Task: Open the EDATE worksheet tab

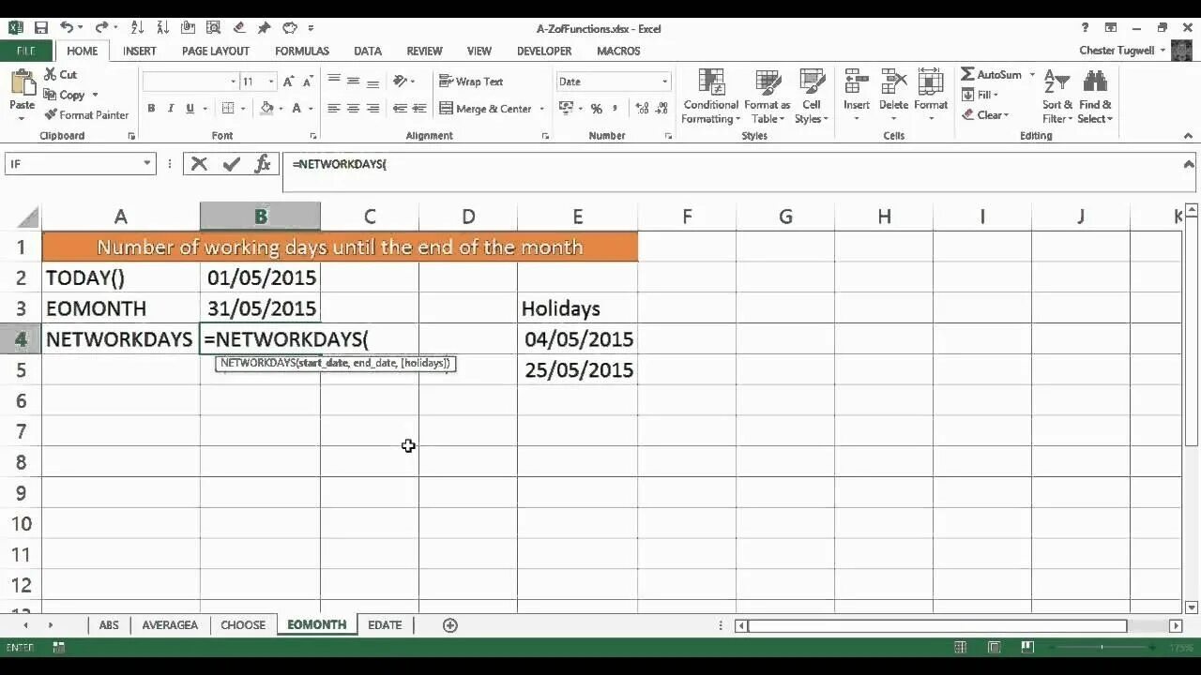Action: click(385, 624)
